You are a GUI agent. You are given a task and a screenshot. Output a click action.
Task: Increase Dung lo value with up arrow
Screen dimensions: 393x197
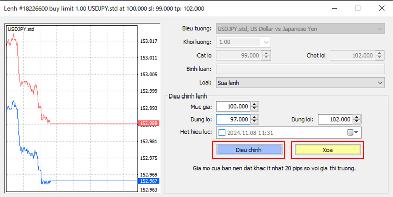(x=254, y=117)
